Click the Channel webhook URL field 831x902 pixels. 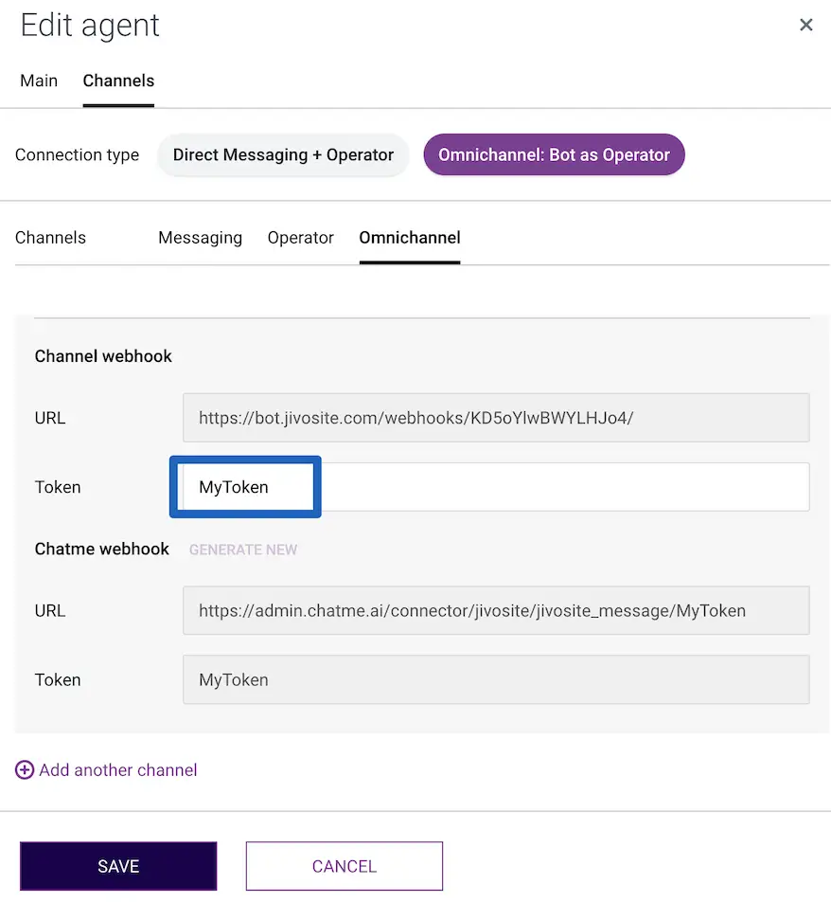click(x=495, y=418)
